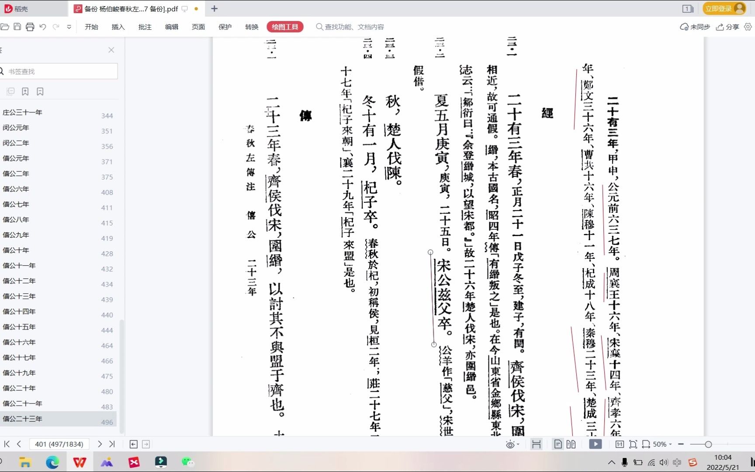Viewport: 755px width, 472px height.
Task: Open the 页面 menu tab
Action: coord(198,27)
